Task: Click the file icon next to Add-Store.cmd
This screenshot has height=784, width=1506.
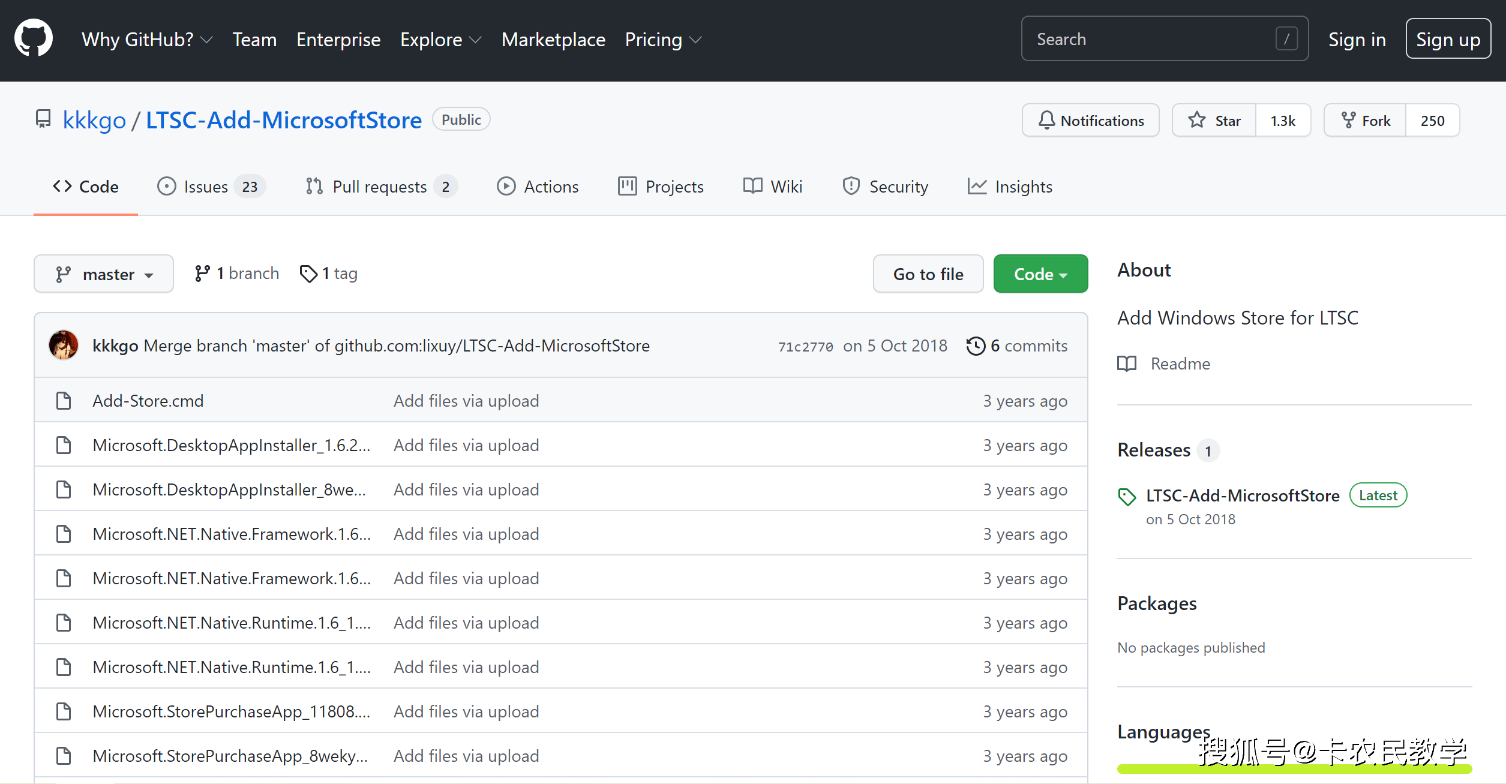Action: coord(64,400)
